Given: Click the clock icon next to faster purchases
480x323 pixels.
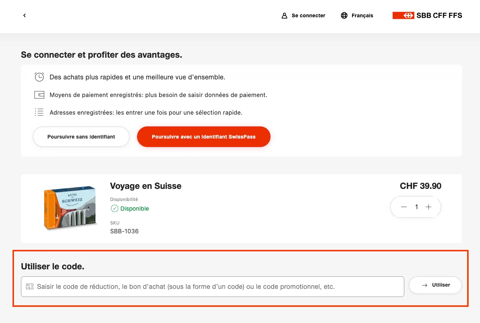Looking at the screenshot, I should point(39,77).
